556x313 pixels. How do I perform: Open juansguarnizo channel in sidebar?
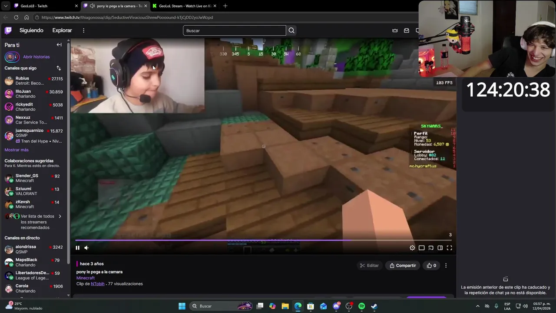click(34, 136)
